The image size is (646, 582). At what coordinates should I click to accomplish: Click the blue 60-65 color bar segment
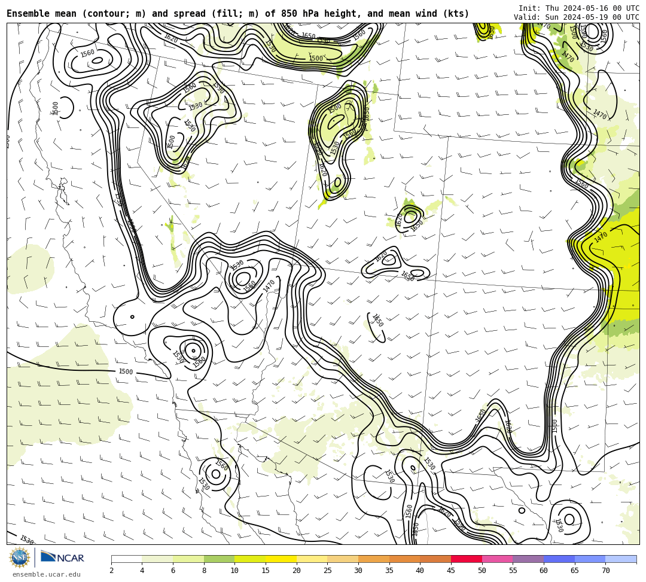(559, 559)
